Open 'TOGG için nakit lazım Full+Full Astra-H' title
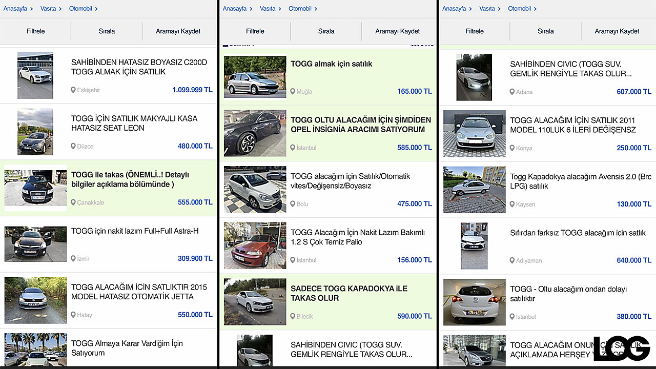The image size is (656, 369). [x=135, y=231]
